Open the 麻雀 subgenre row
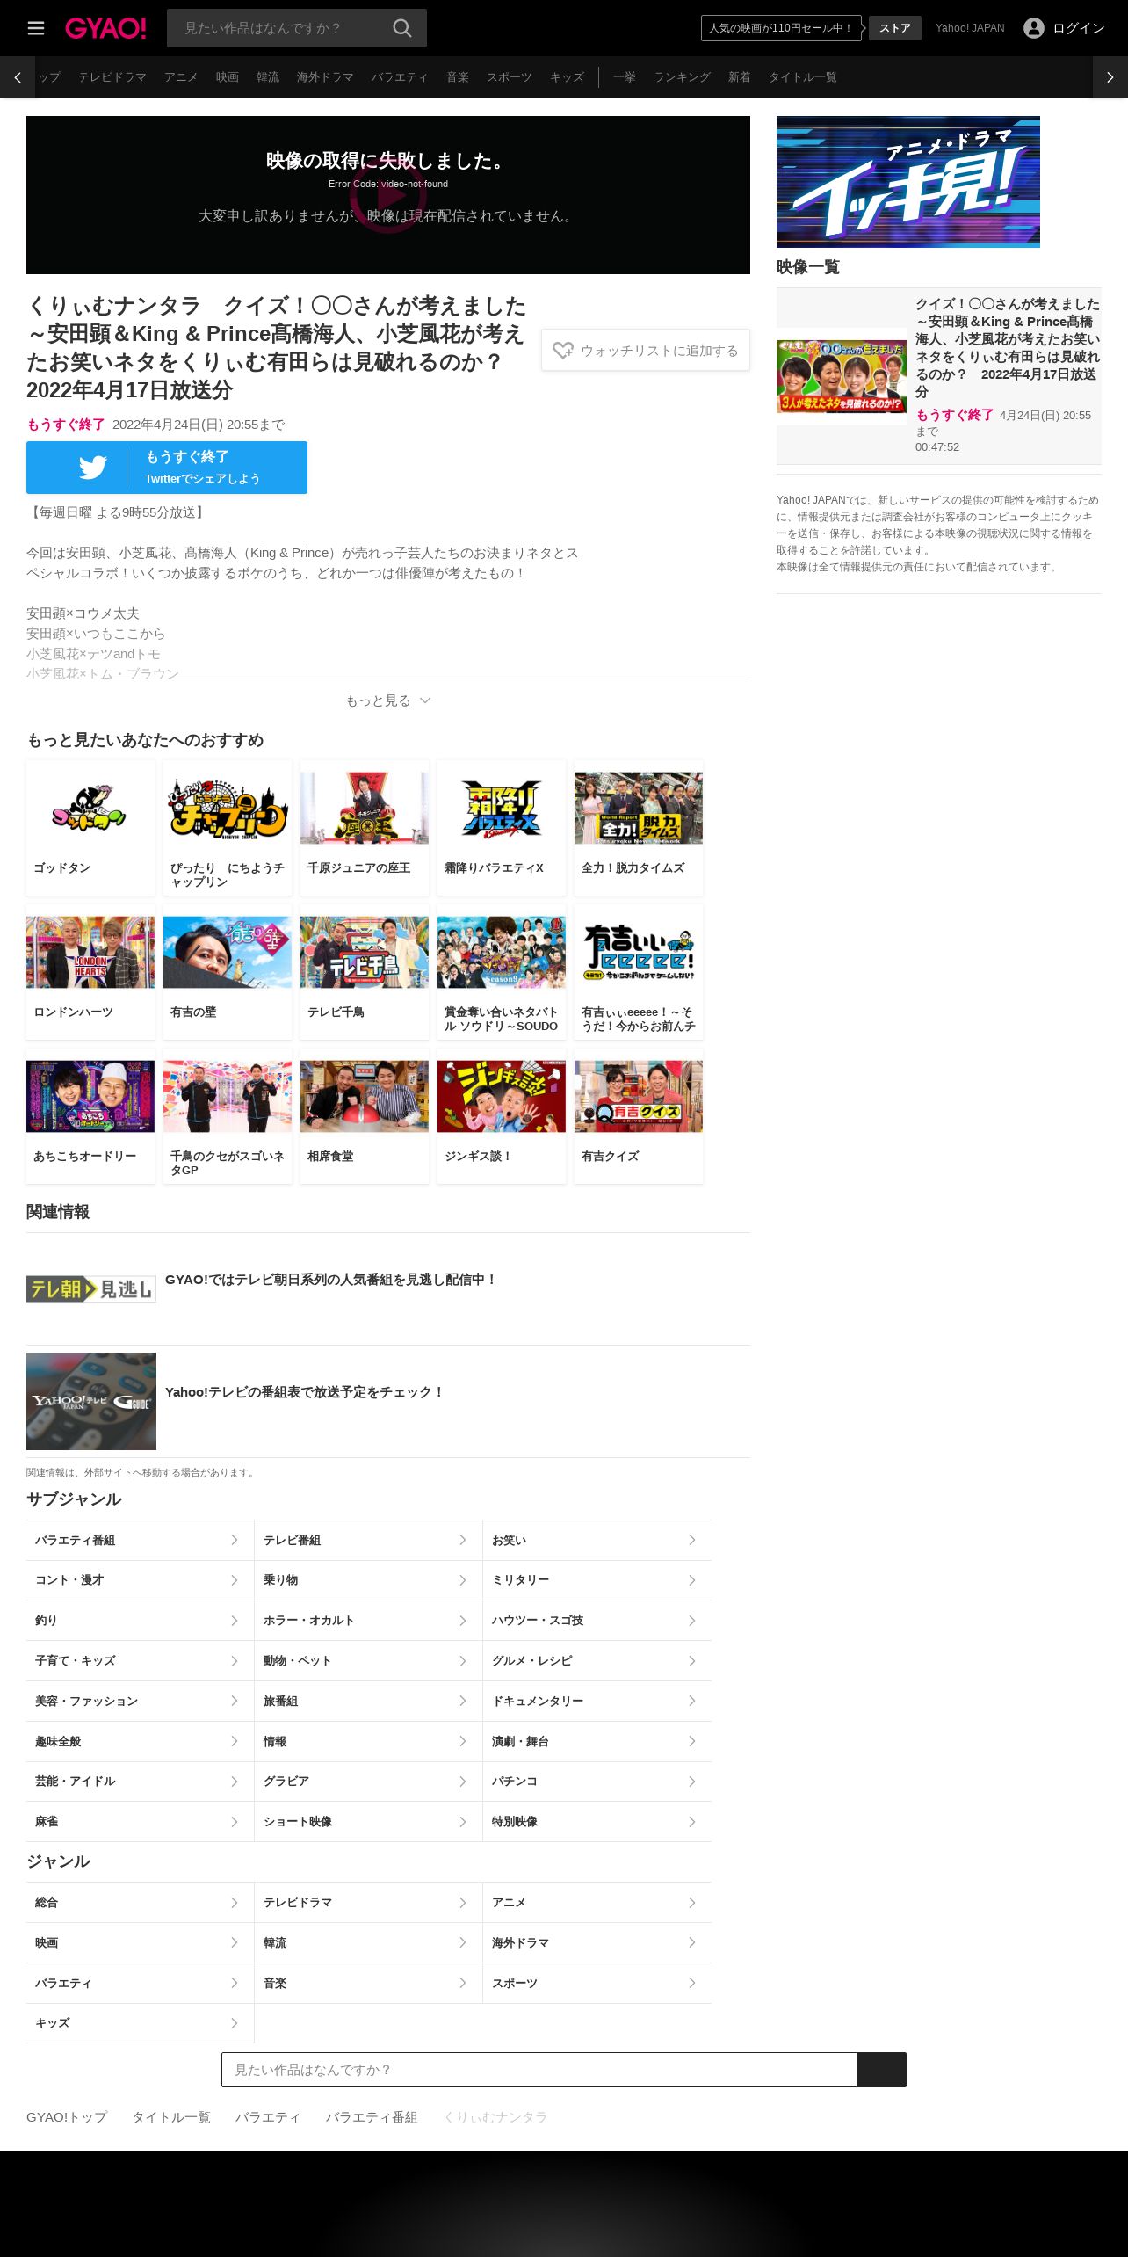 pyautogui.click(x=140, y=1822)
